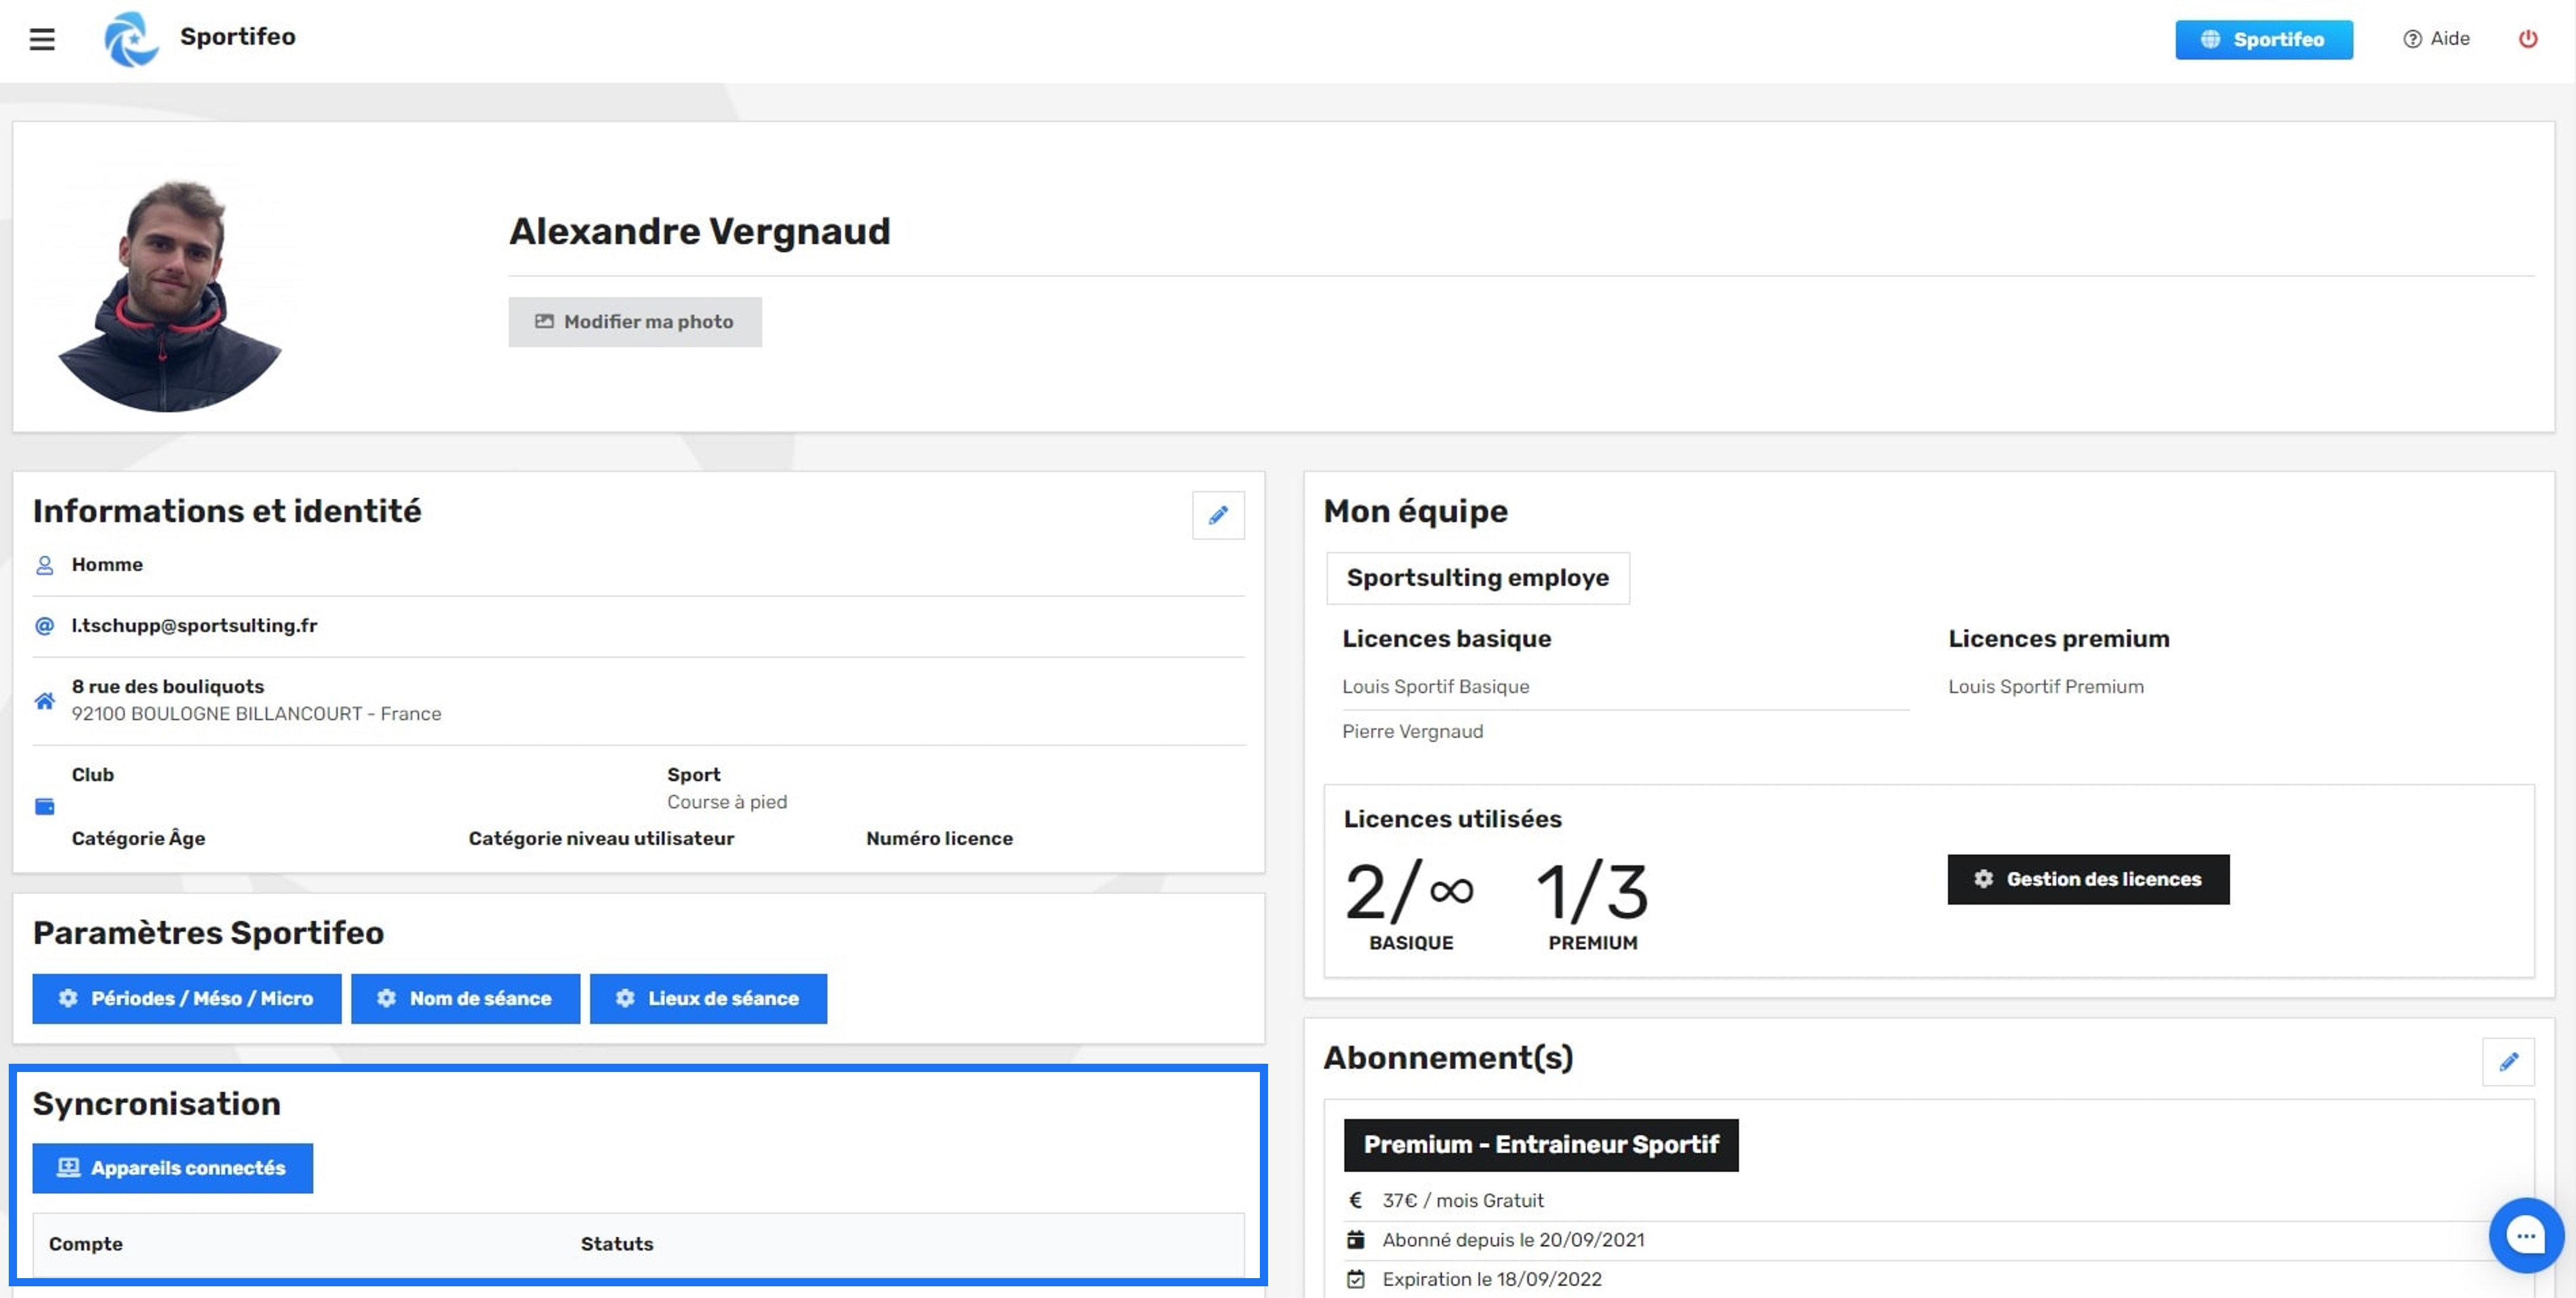Open Lieux de séance settings
This screenshot has height=1298, width=2576.
tap(708, 998)
